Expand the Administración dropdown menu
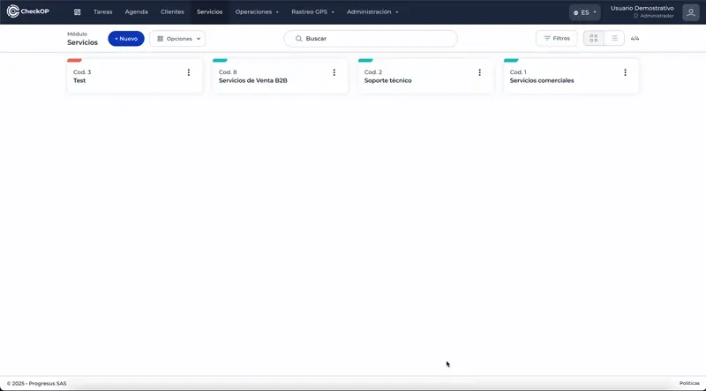Viewport: 706px width, 391px height. pyautogui.click(x=372, y=12)
